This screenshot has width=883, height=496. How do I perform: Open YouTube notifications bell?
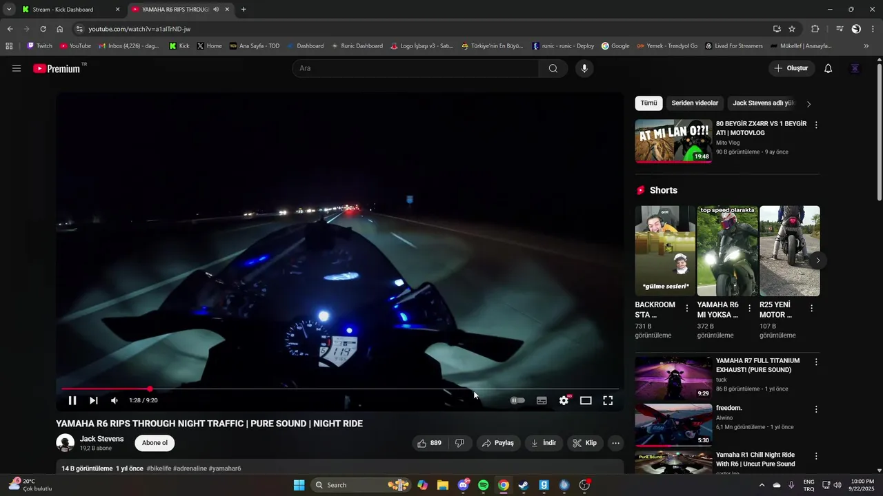[829, 68]
